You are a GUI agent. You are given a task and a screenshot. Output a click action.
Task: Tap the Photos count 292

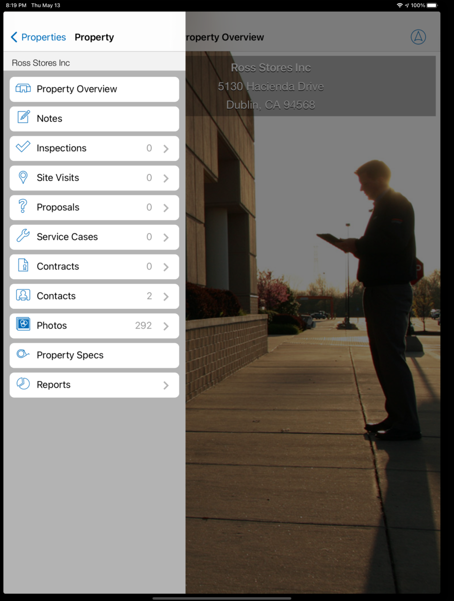pos(143,326)
